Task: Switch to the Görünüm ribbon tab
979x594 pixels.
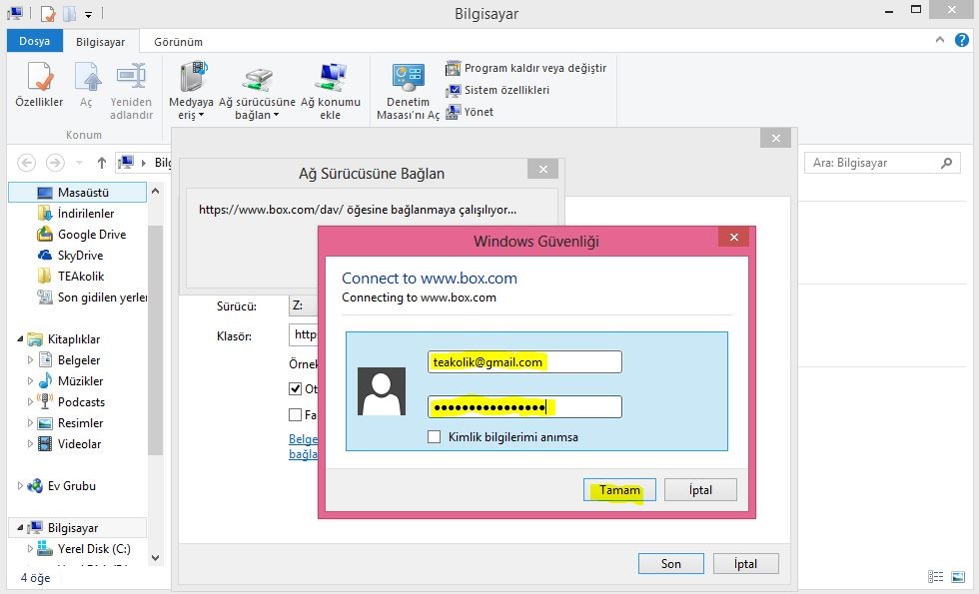Action: pyautogui.click(x=178, y=41)
